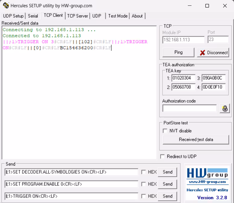Minimize the Hercules window
This screenshot has width=234, height=203.
pos(190,6)
